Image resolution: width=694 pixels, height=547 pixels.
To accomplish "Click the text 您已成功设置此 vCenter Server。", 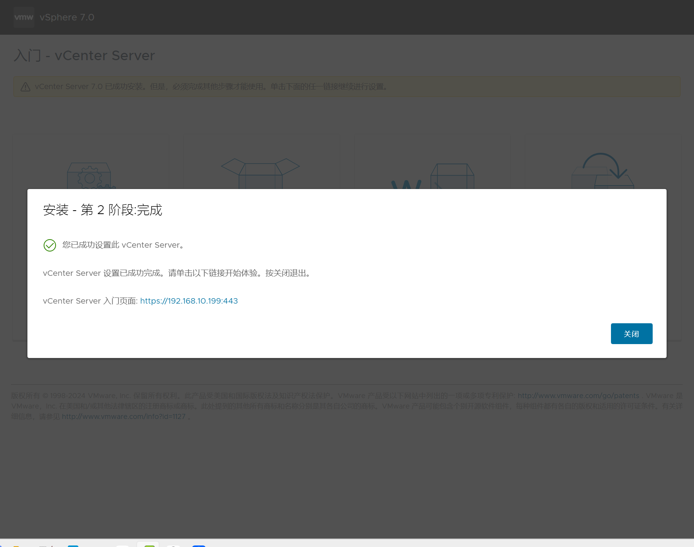I will point(124,245).
